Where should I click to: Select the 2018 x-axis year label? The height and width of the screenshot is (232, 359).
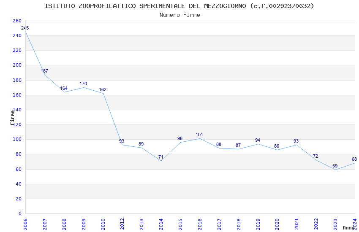239,224
